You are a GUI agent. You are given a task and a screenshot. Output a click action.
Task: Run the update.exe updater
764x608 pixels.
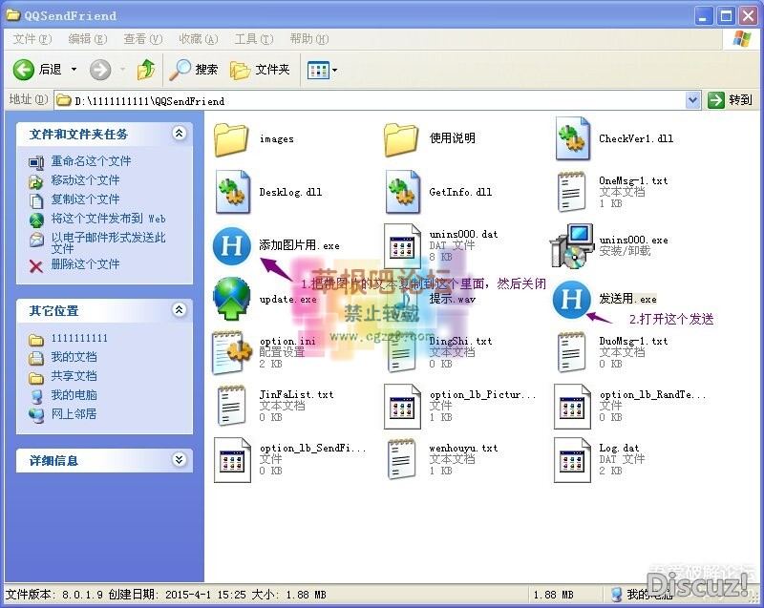point(232,298)
